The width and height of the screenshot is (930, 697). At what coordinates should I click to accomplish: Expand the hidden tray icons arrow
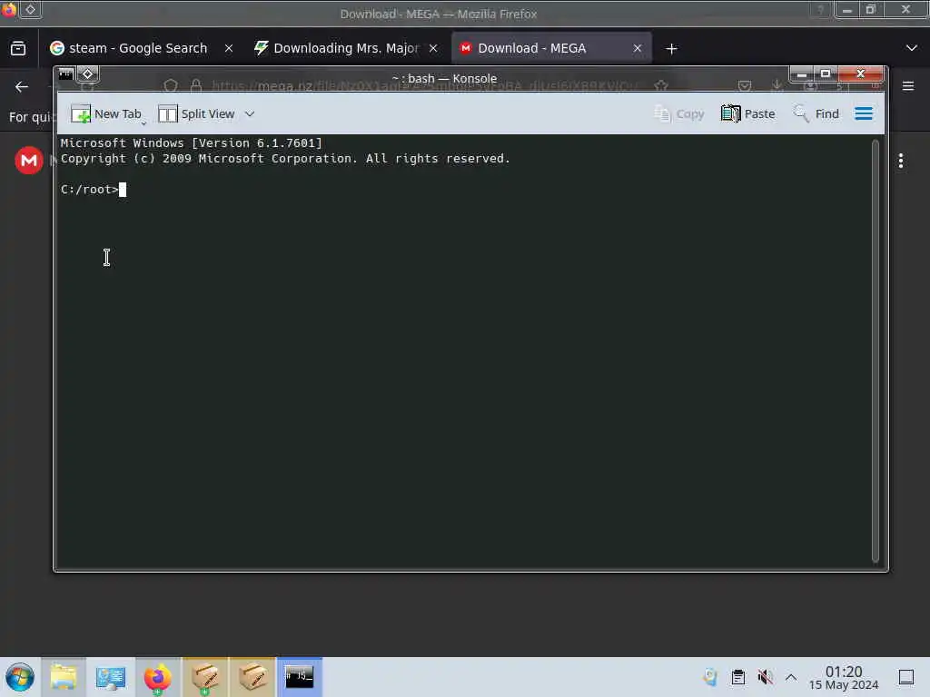(x=791, y=677)
